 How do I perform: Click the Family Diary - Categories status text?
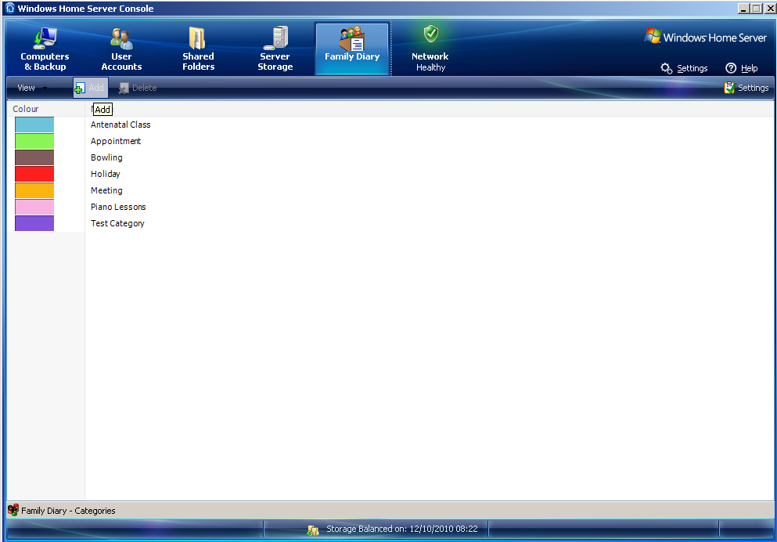click(x=68, y=511)
